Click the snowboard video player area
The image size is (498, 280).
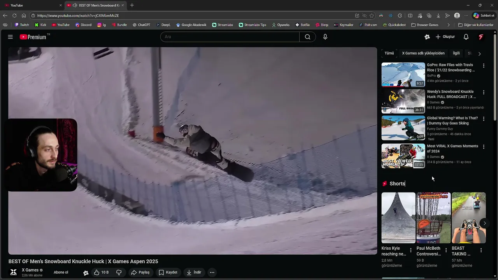(193, 151)
